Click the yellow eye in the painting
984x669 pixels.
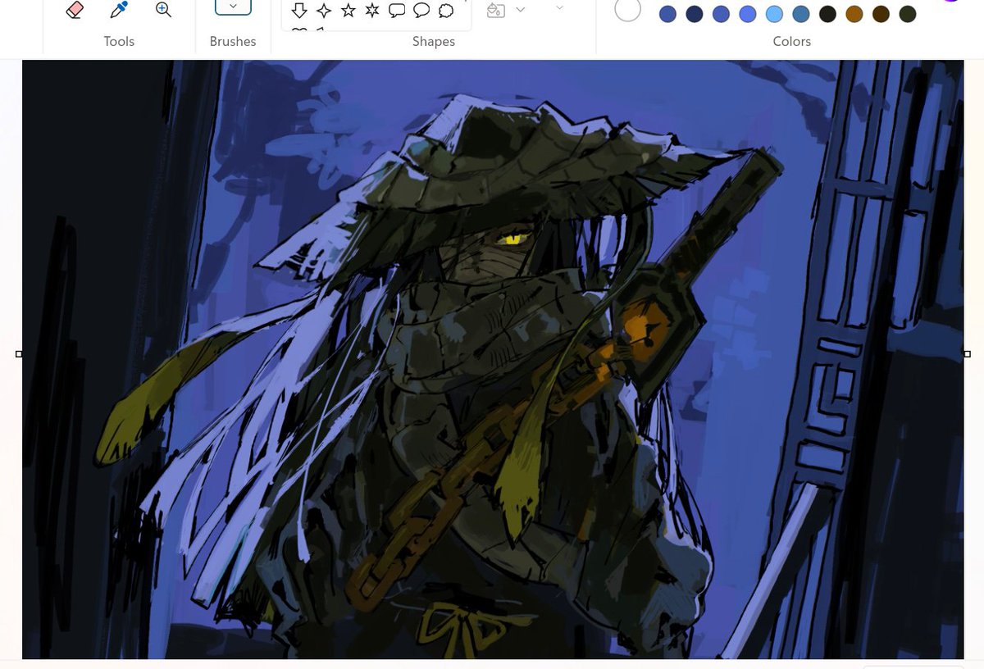coord(516,240)
